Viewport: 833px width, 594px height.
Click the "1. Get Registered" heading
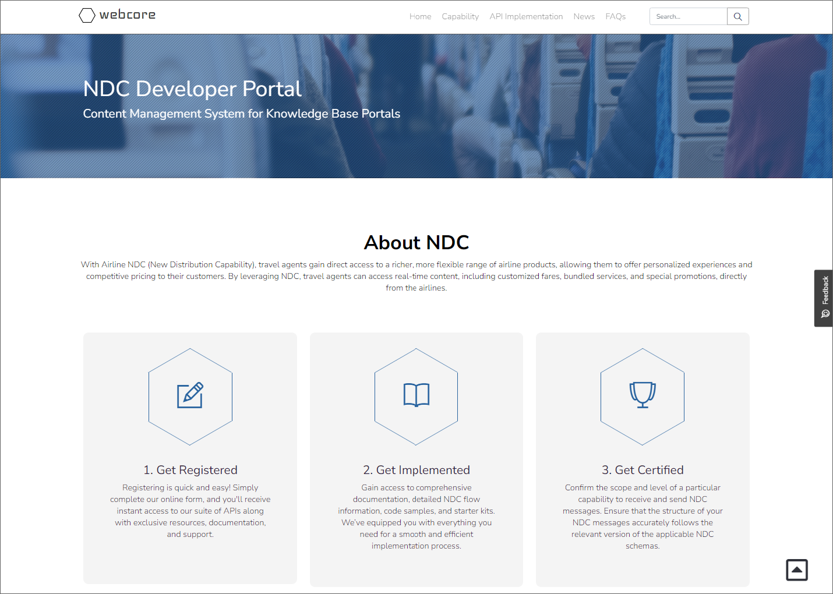click(190, 470)
